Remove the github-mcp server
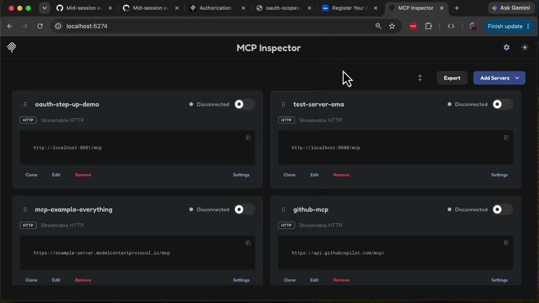The image size is (539, 303). pos(341,280)
